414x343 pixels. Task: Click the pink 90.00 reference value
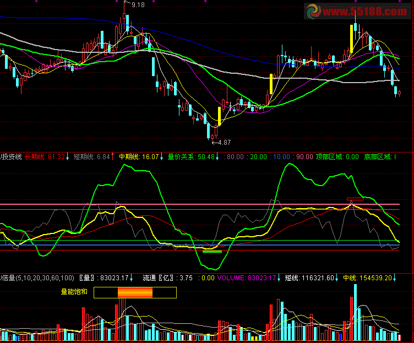coord(304,157)
